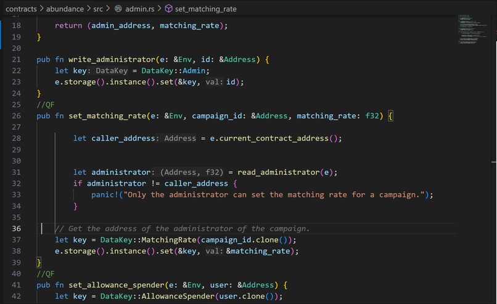Expand chevron after admin.rs breadcrumb
This screenshot has width=497, height=304.
(x=160, y=9)
